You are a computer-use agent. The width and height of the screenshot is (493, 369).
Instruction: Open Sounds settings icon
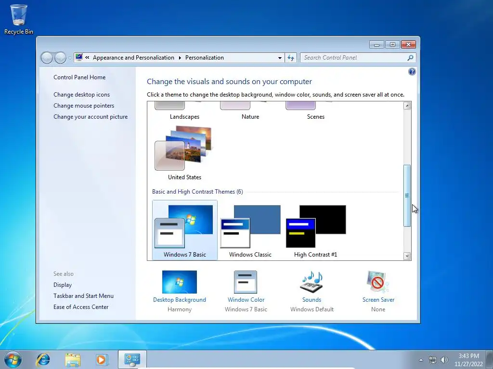[311, 282]
